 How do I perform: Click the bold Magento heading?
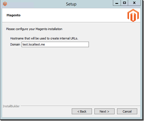coord(14,15)
